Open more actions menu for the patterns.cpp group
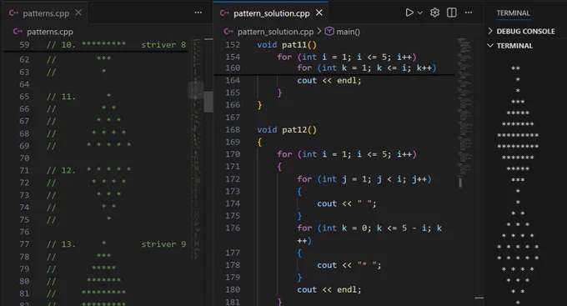Image resolution: width=567 pixels, height=306 pixels. (x=198, y=13)
